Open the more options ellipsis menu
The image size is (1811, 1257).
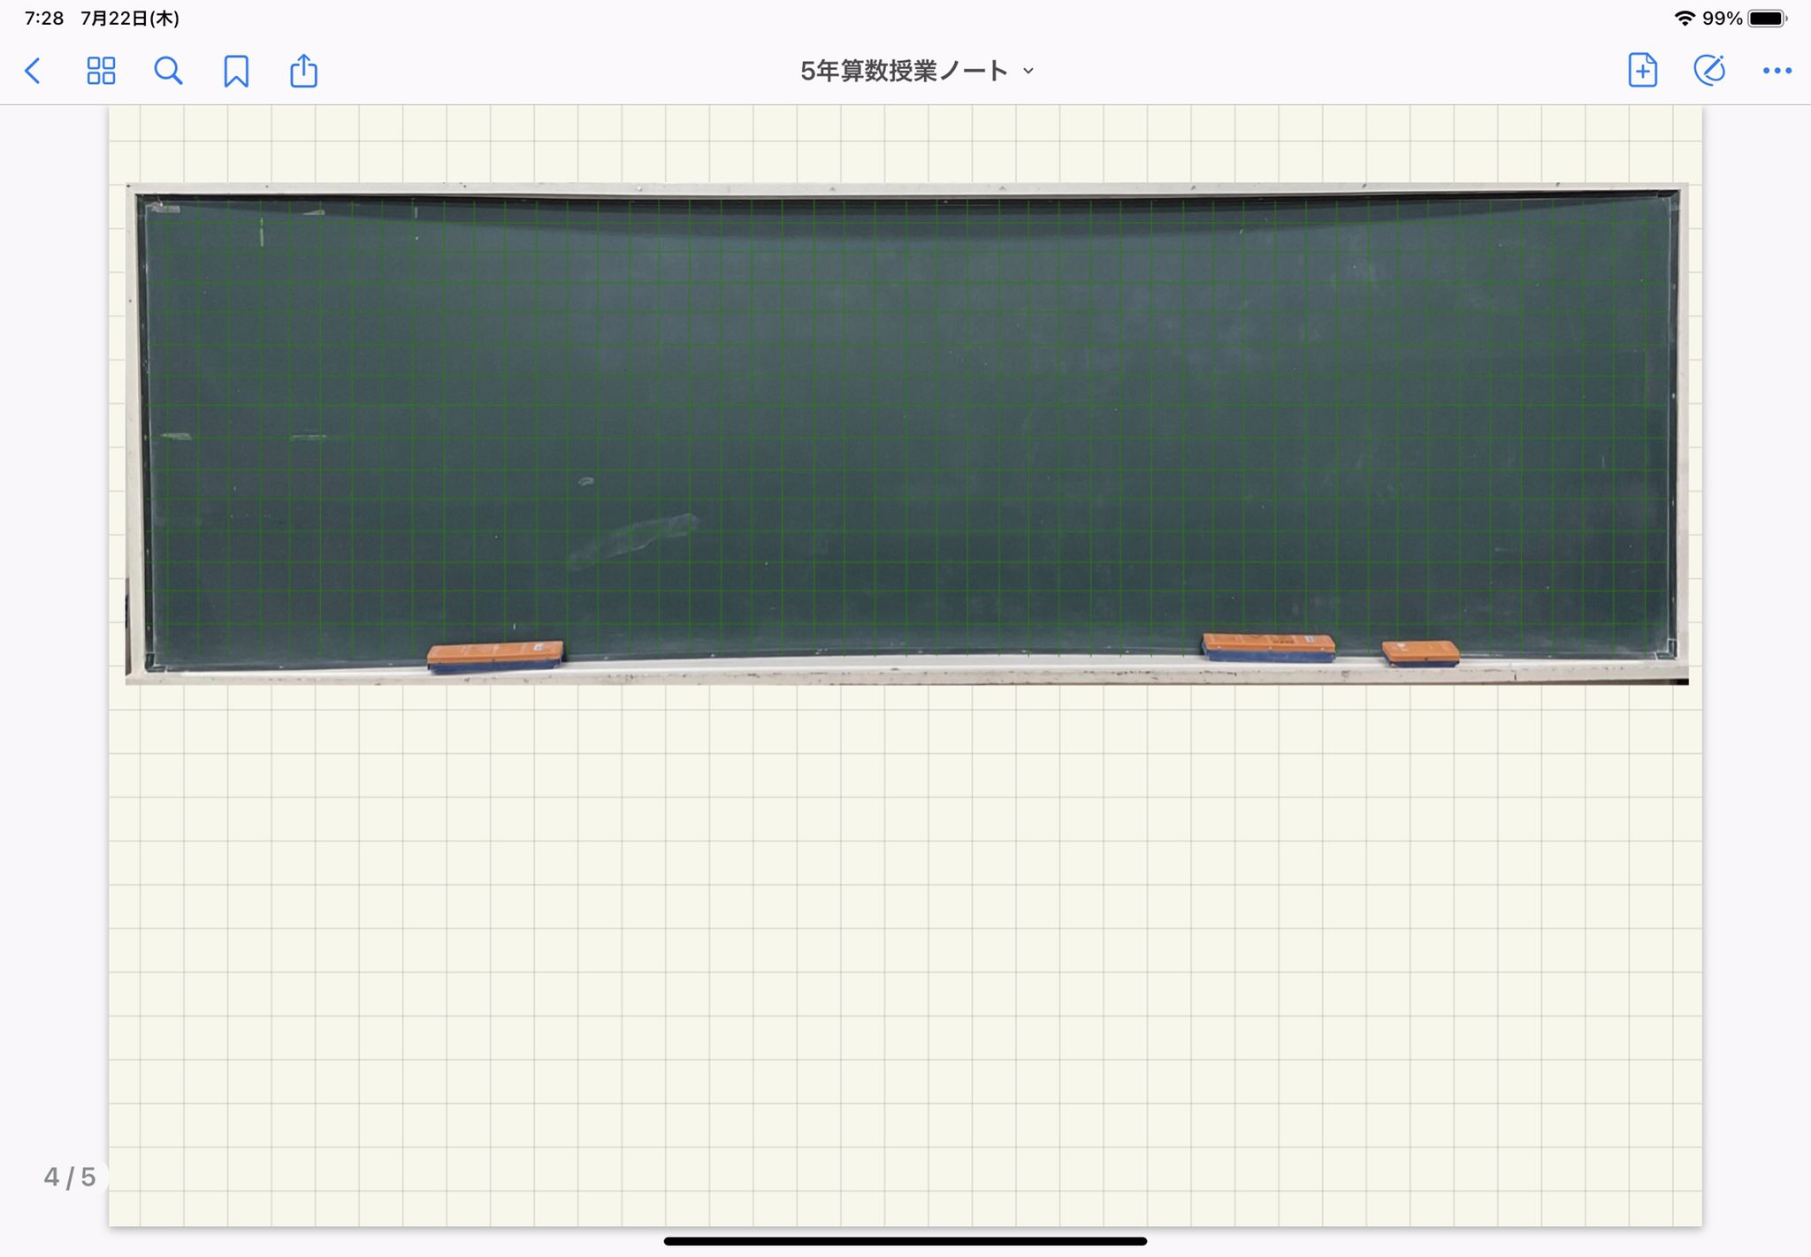pos(1777,71)
